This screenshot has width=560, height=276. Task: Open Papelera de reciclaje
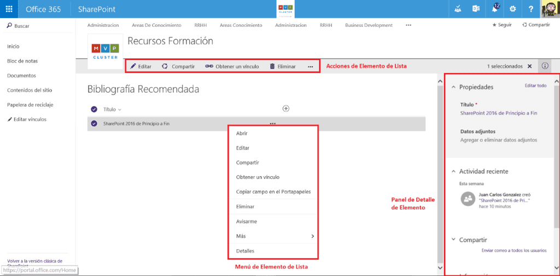(x=31, y=105)
